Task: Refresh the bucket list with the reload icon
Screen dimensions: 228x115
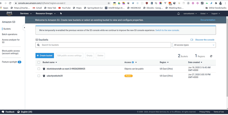Action: (211, 56)
